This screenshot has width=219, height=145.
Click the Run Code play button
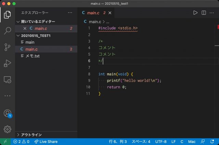coord(195,13)
